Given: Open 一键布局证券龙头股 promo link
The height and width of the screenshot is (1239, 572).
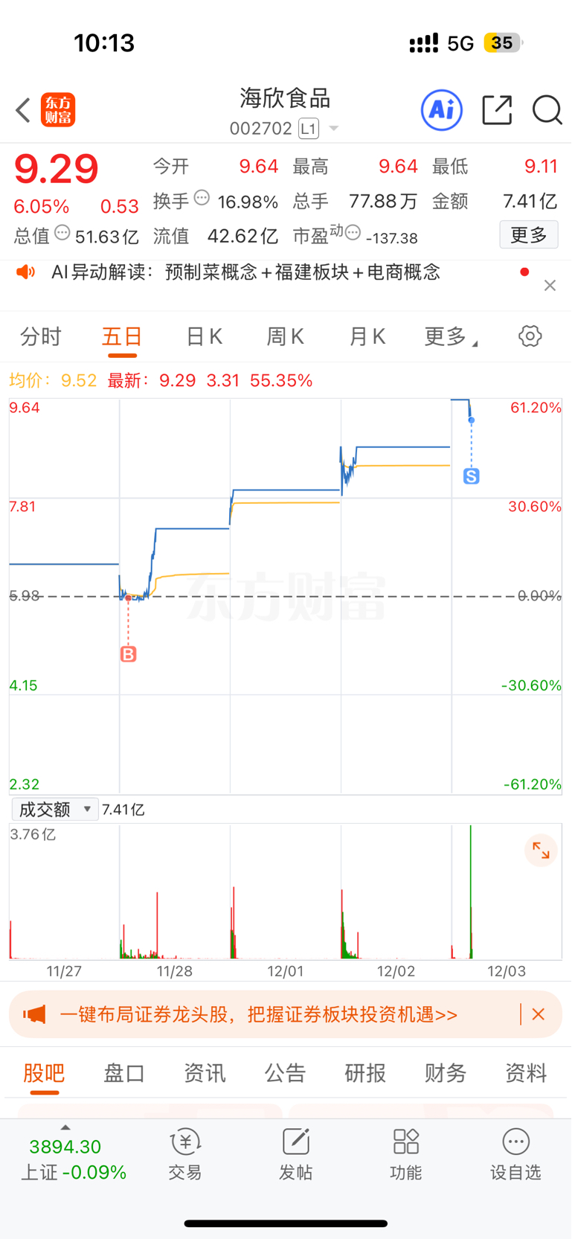Looking at the screenshot, I should point(258,1014).
